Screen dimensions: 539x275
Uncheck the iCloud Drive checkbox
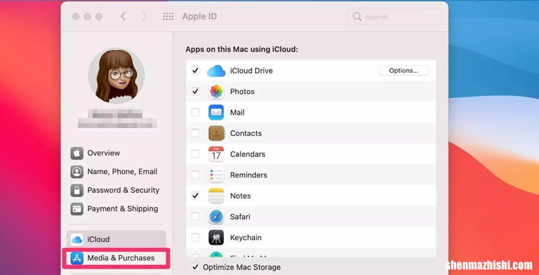[x=195, y=71]
